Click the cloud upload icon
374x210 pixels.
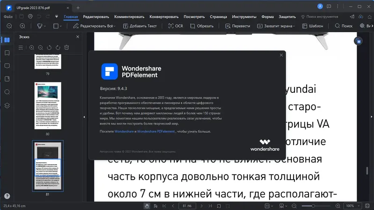tap(360, 17)
